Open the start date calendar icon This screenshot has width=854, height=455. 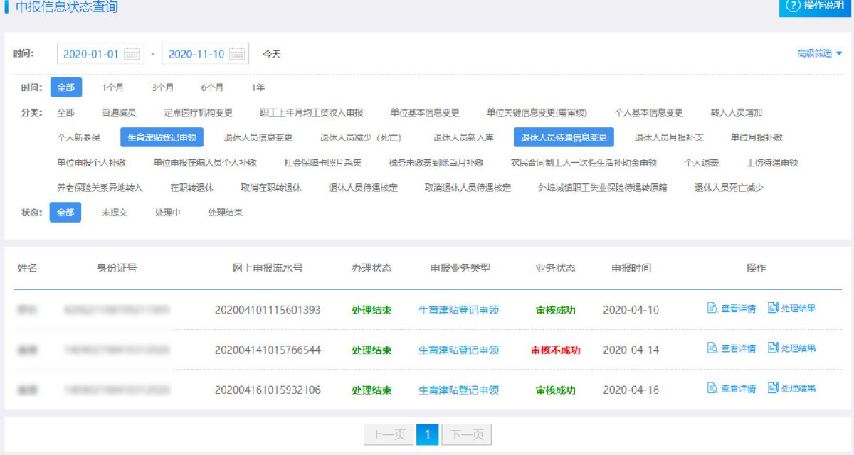coord(132,53)
